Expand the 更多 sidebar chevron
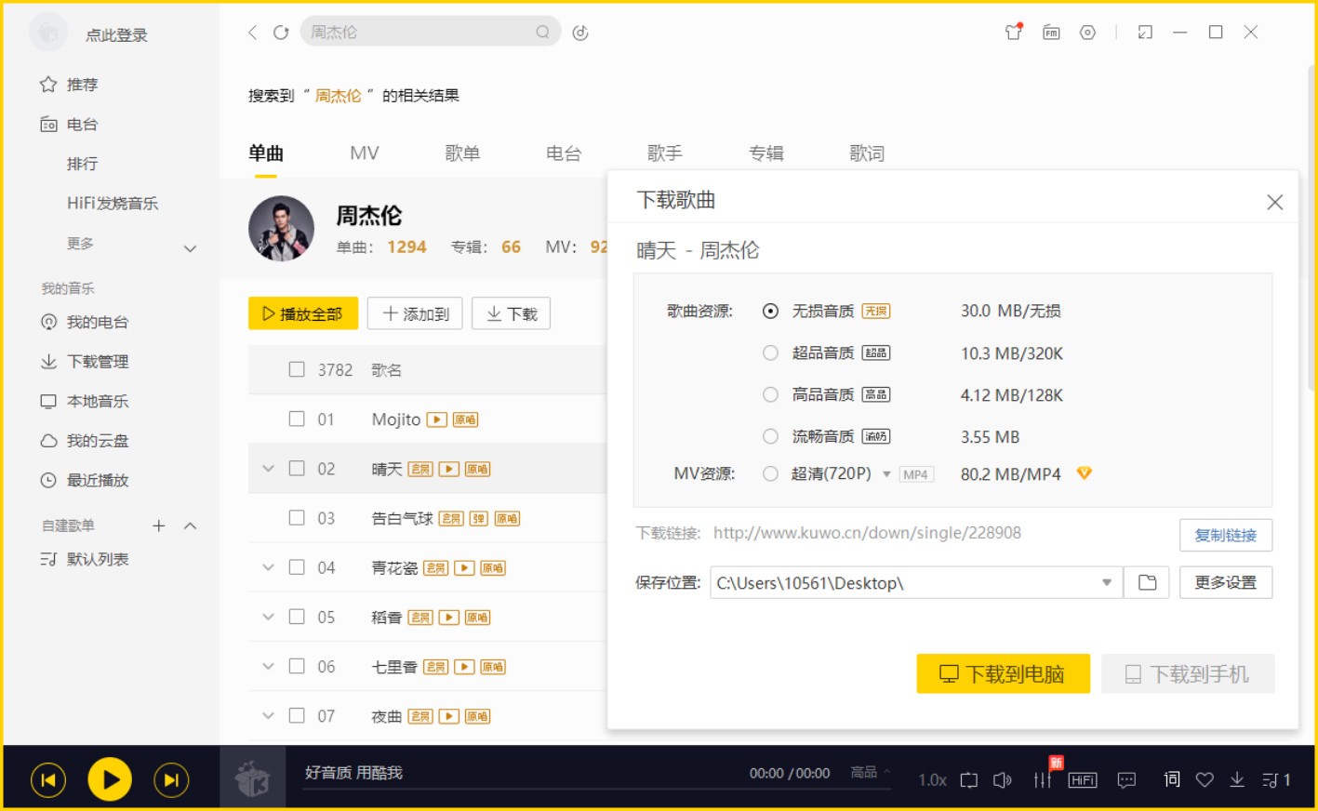The image size is (1318, 811). pyautogui.click(x=190, y=248)
